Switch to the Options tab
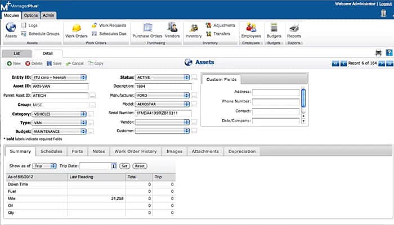 [30, 15]
